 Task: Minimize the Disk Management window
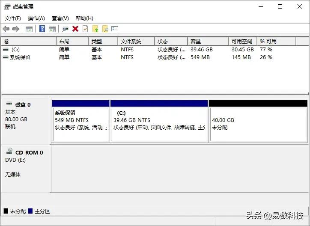click(261, 7)
